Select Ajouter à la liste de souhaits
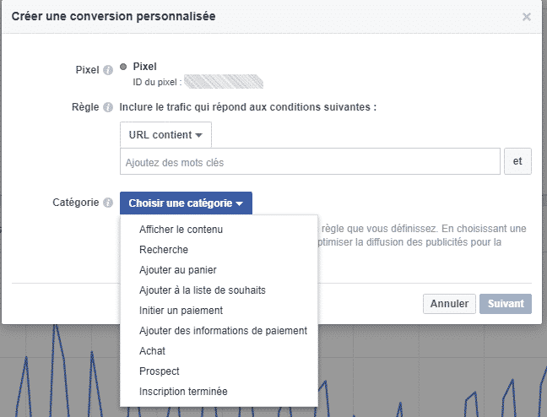The image size is (547, 417). click(x=203, y=290)
